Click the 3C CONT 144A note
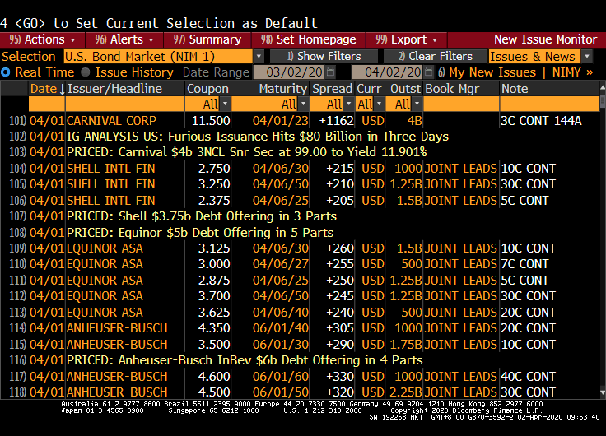 pos(541,121)
